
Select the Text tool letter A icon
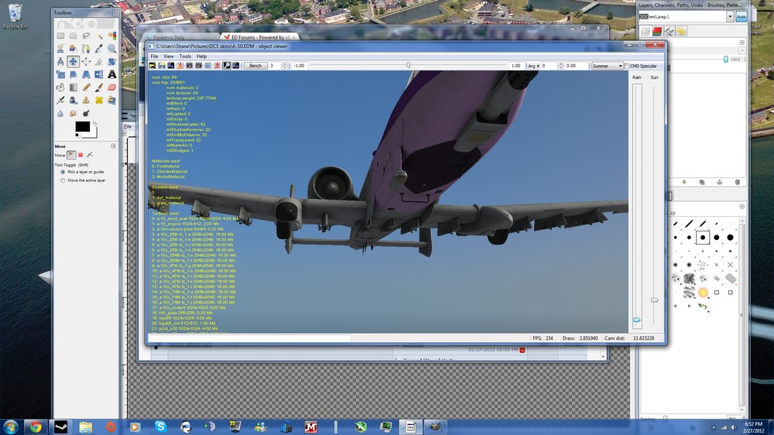[111, 74]
